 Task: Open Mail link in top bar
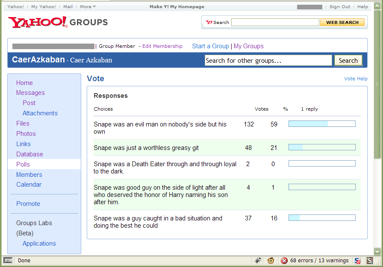coord(68,6)
